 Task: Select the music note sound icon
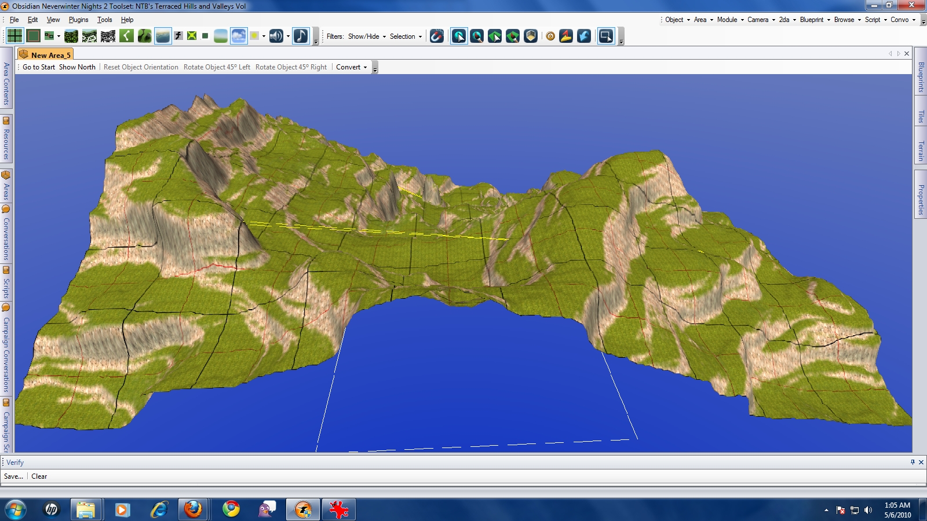(301, 36)
